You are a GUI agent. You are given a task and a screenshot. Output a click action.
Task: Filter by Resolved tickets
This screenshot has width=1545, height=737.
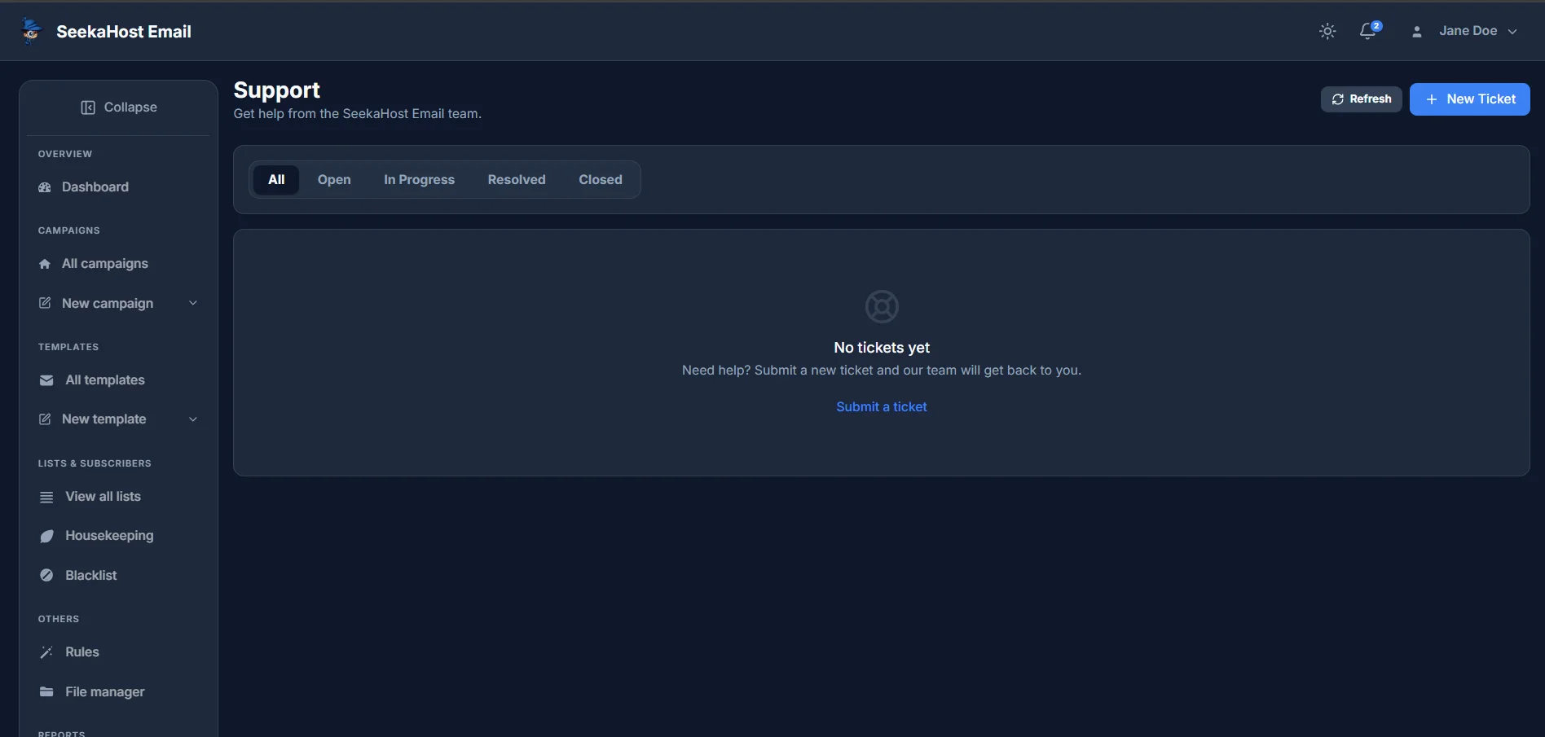coord(517,180)
